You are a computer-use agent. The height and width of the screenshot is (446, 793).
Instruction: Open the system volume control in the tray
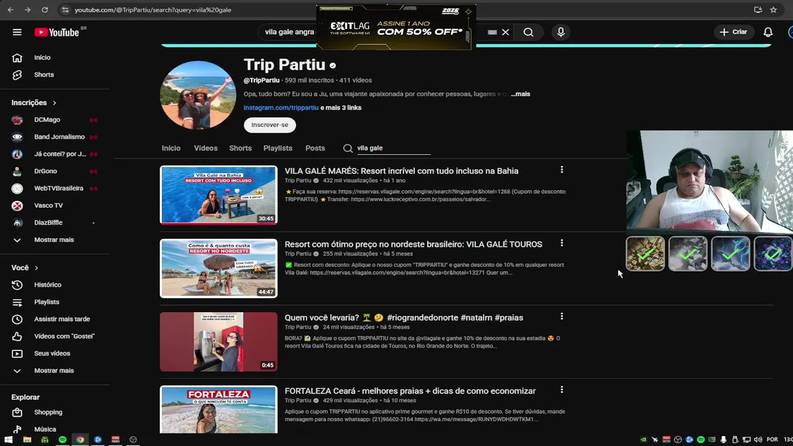758,440
